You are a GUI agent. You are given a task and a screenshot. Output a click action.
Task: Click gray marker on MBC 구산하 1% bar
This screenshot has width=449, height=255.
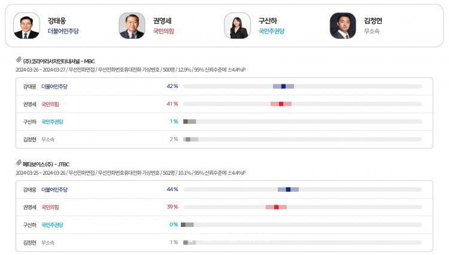186,122
